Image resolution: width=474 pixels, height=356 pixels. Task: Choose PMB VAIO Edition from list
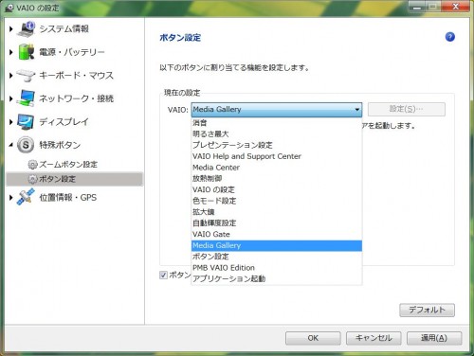coord(277,268)
